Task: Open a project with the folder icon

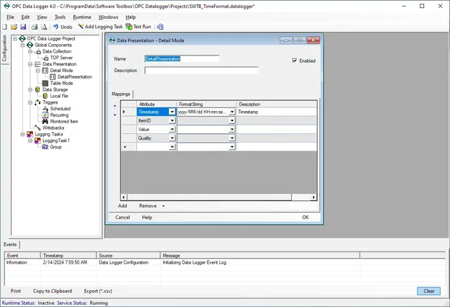Action: (x=14, y=27)
